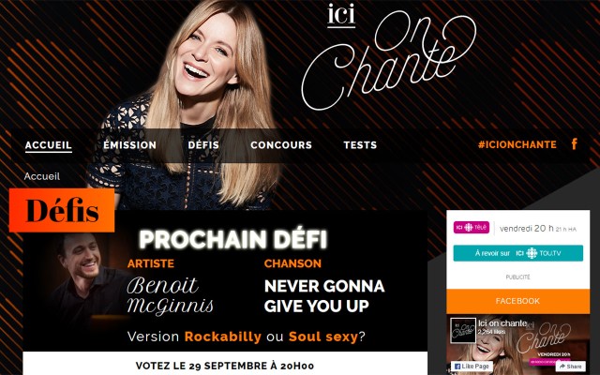Go to the Défis navigation tab
Screen dimensions: 600x375
[x=203, y=145]
